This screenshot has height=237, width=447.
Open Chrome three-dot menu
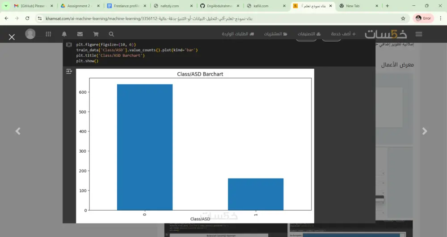coord(440,18)
